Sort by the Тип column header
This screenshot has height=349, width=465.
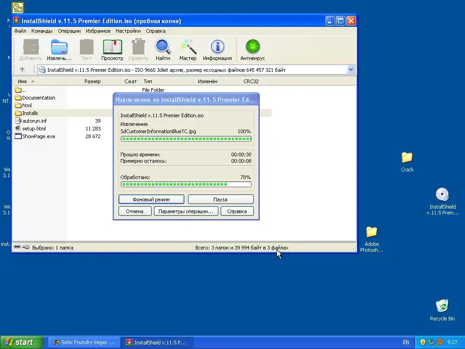[166, 81]
